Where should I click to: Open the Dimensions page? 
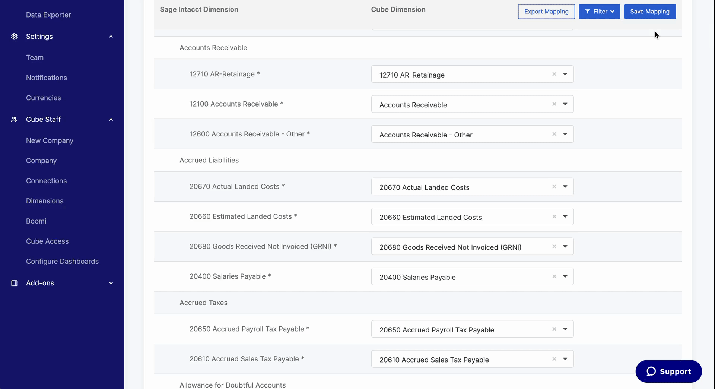pyautogui.click(x=45, y=201)
